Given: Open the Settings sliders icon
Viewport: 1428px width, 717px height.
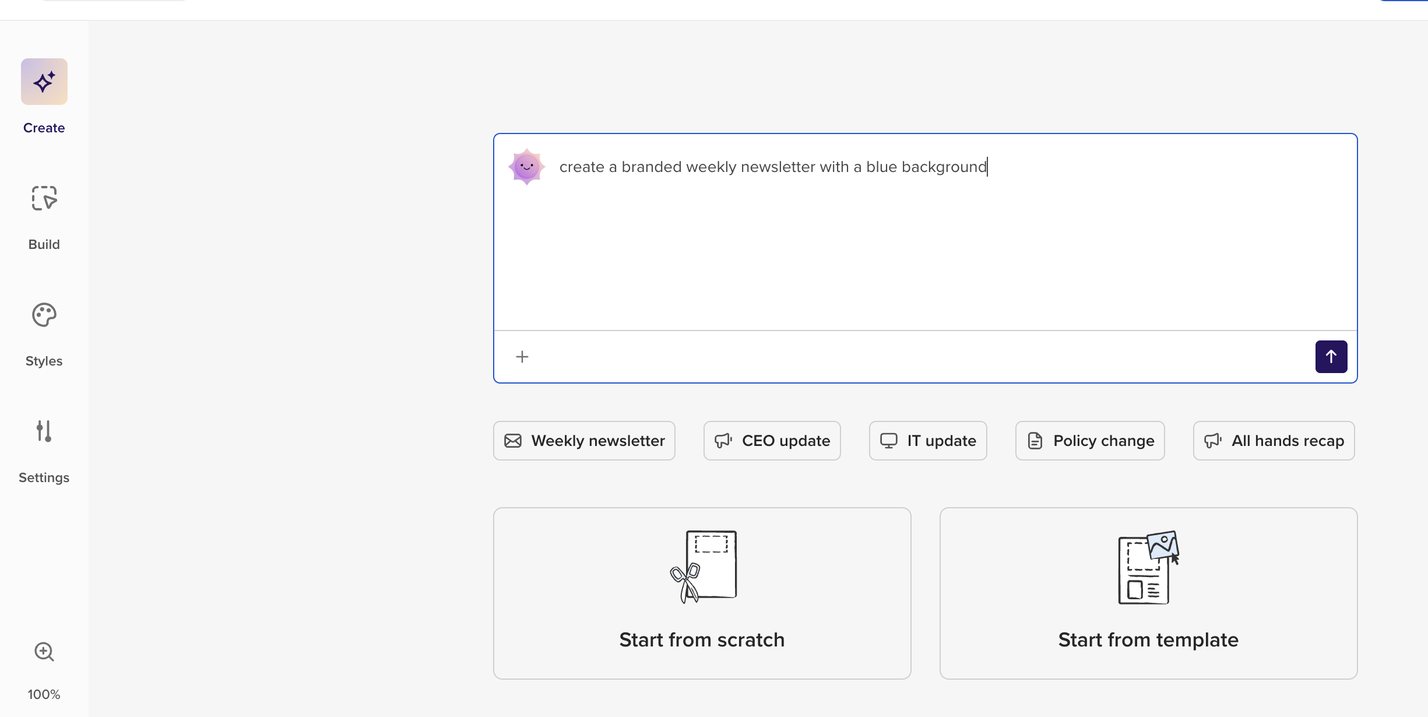Looking at the screenshot, I should point(44,431).
